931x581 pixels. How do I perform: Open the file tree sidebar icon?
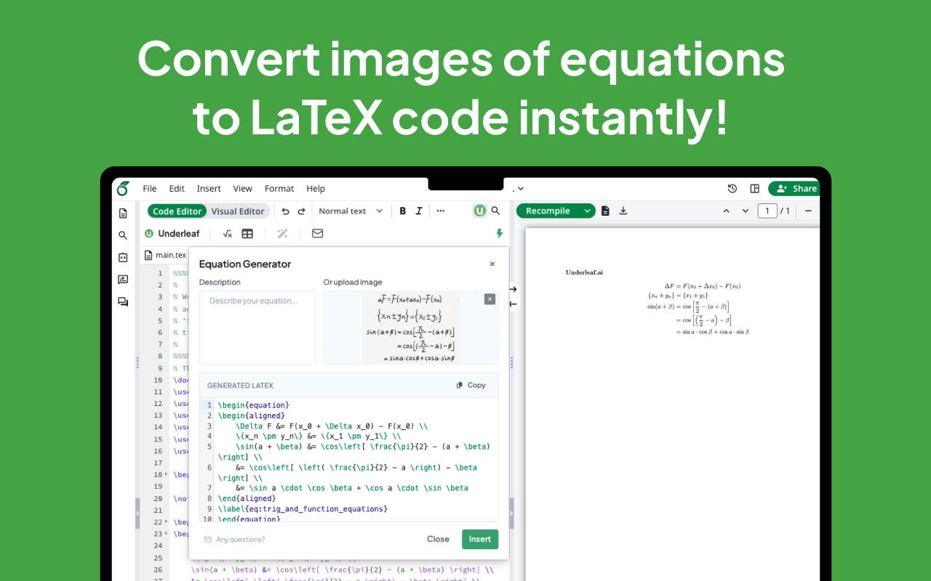(x=123, y=213)
